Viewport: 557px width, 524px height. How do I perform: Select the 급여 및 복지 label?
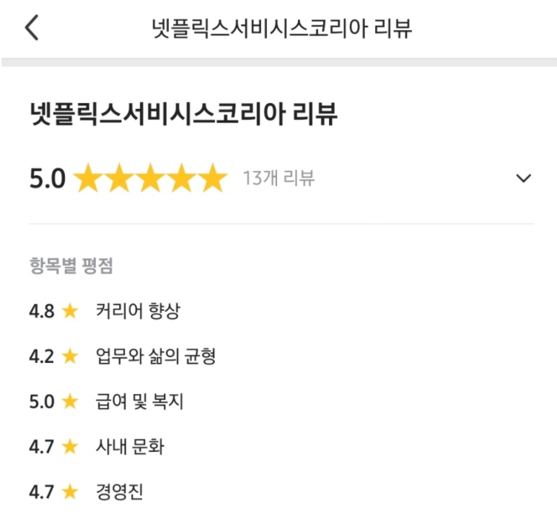(x=140, y=401)
